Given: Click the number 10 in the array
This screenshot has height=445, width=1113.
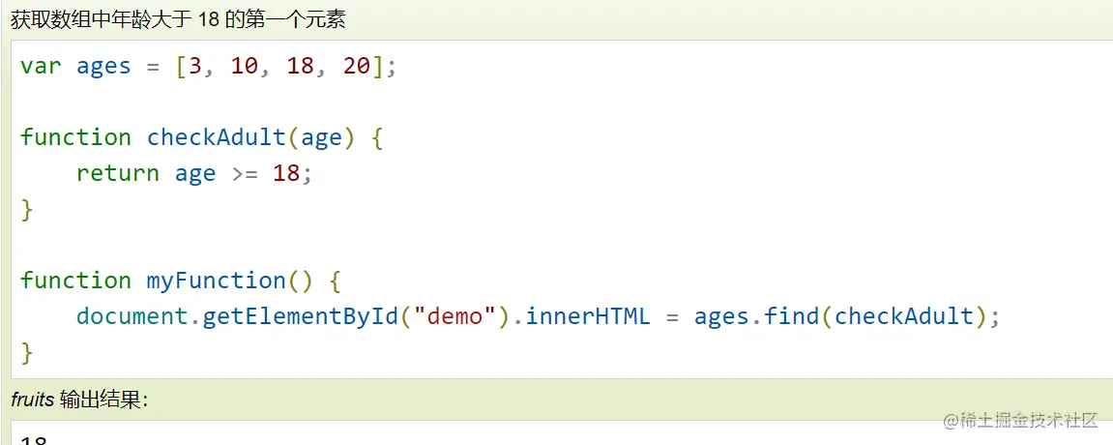Looking at the screenshot, I should click(244, 67).
